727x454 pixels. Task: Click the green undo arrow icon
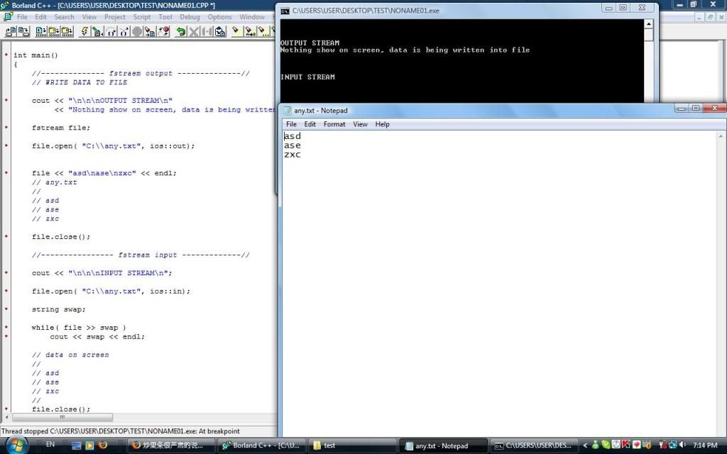[180, 31]
